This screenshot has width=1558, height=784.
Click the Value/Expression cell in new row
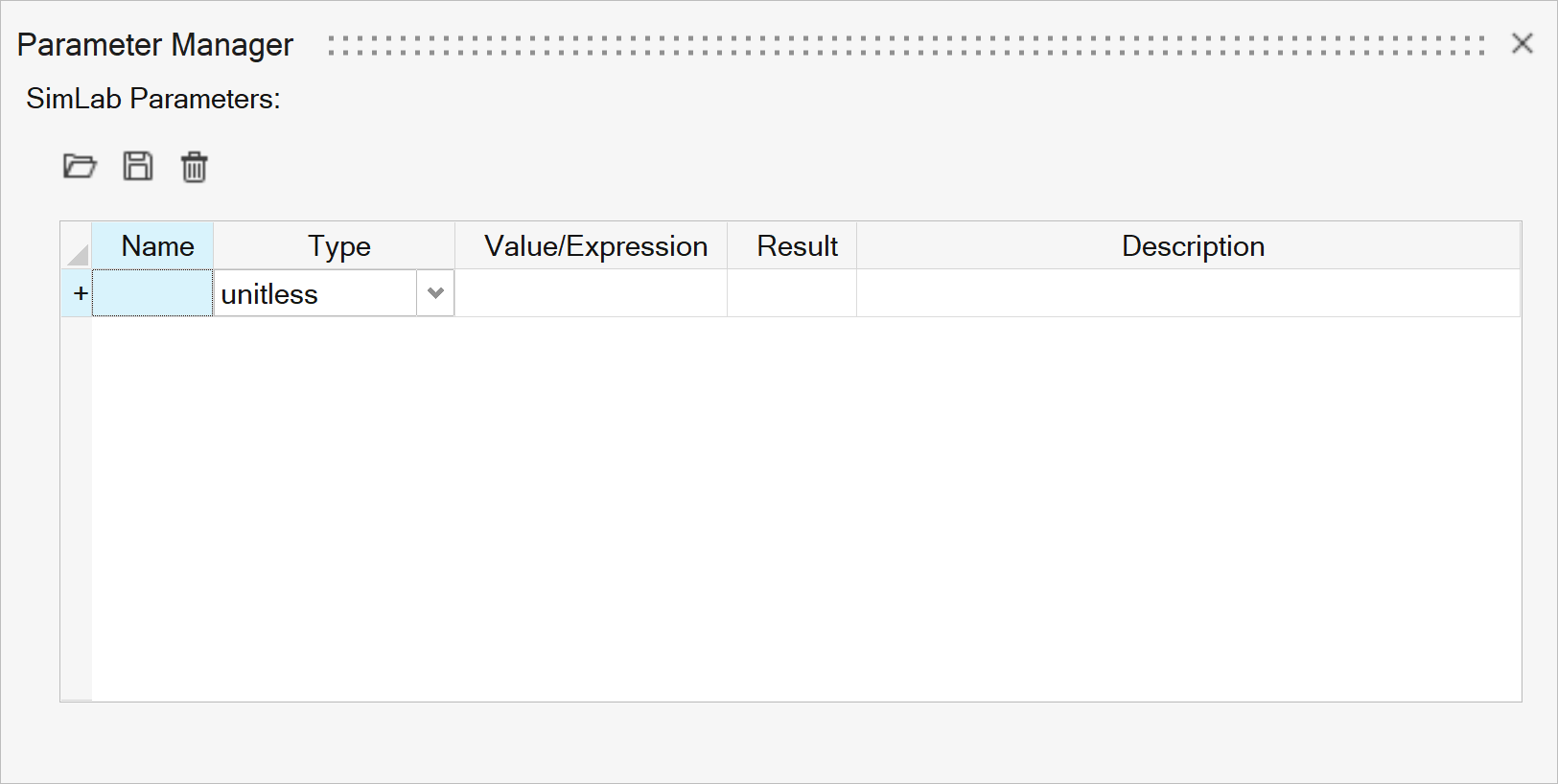[591, 293]
